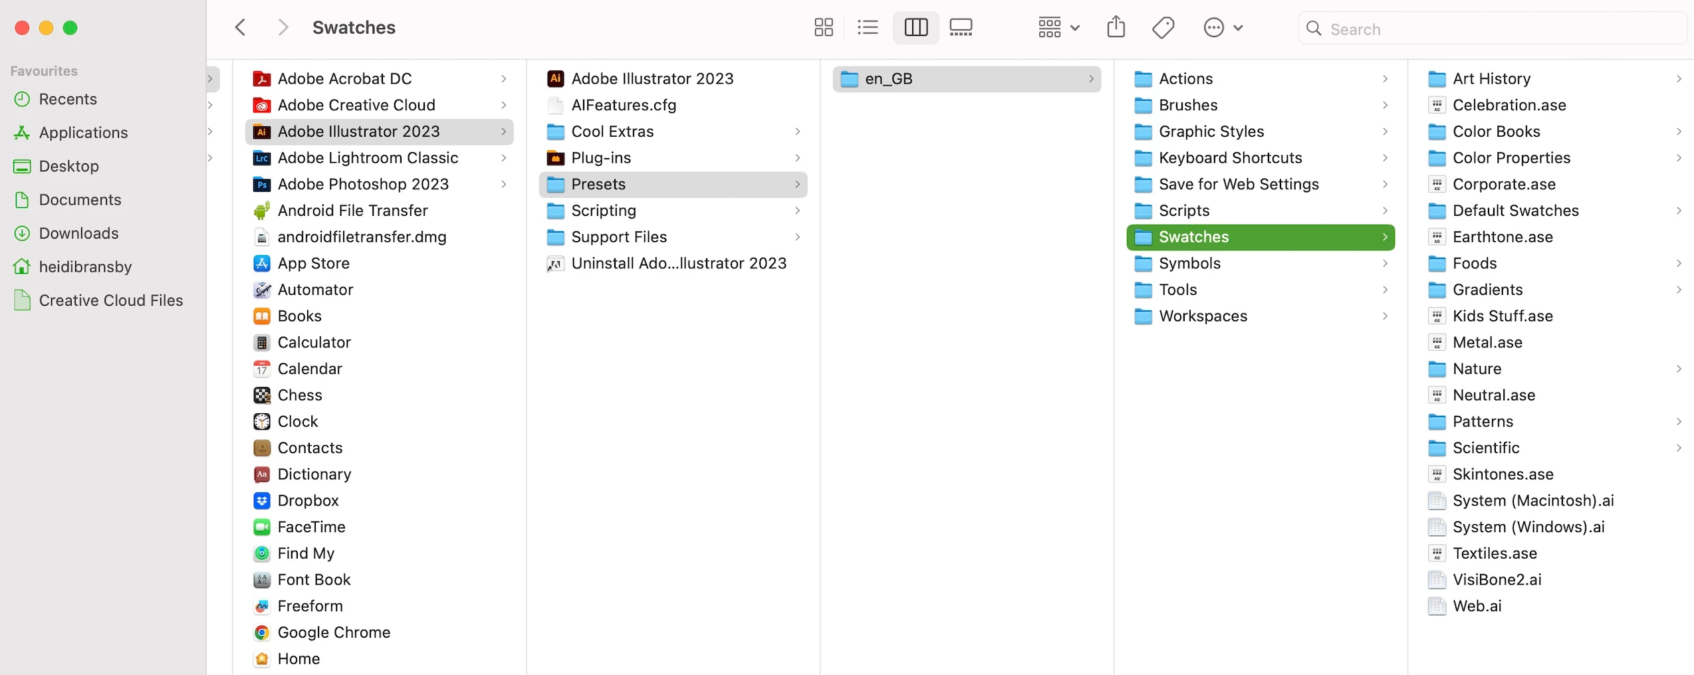Expand the Workspaces folder chevron

coord(1385,316)
